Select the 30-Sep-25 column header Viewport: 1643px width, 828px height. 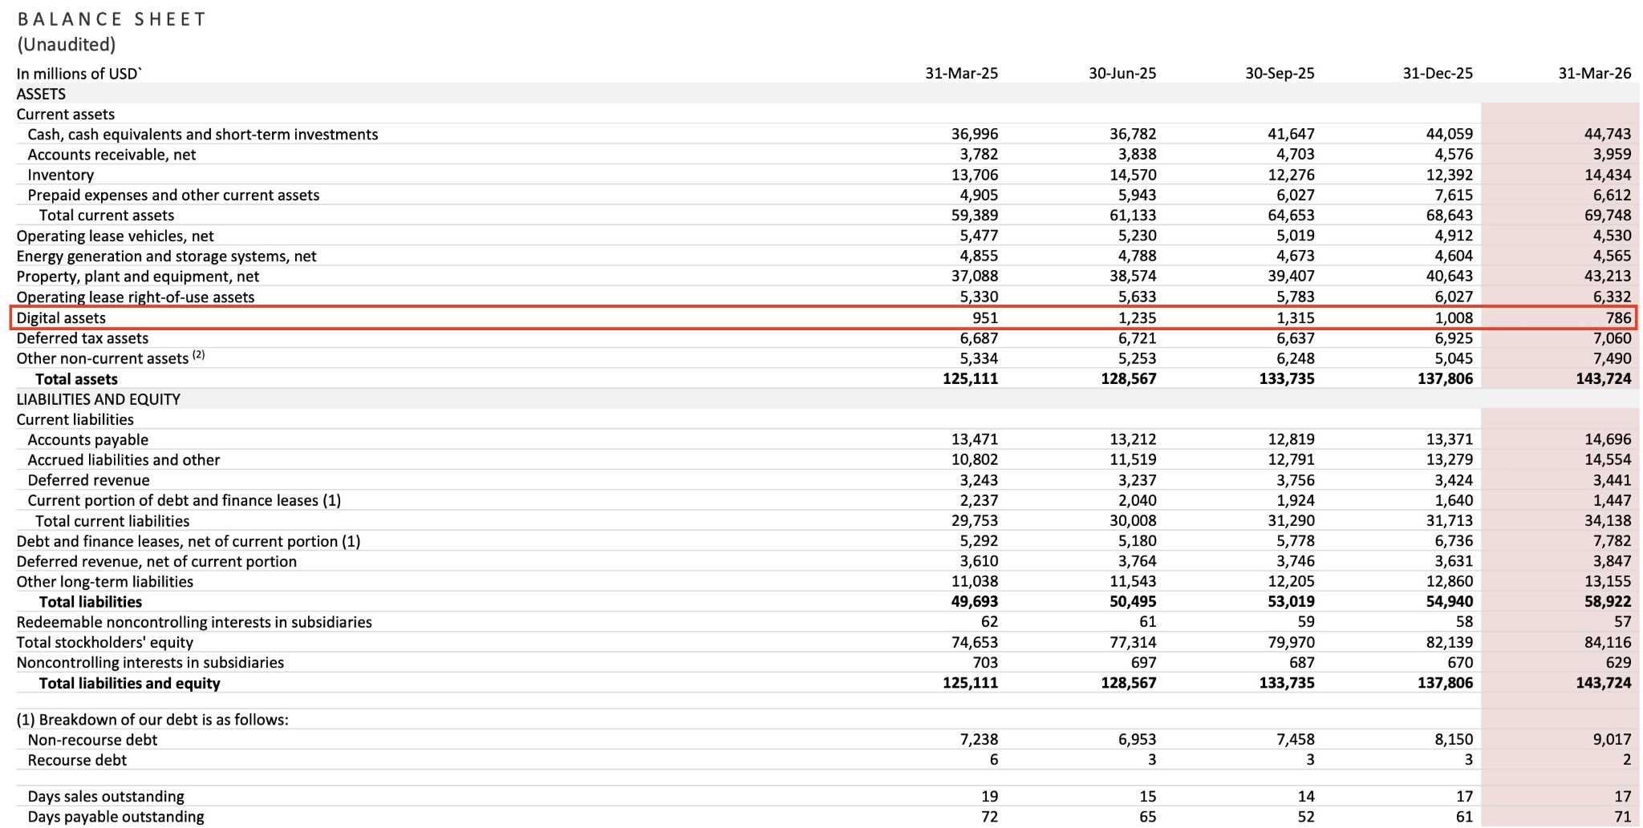pyautogui.click(x=1279, y=74)
